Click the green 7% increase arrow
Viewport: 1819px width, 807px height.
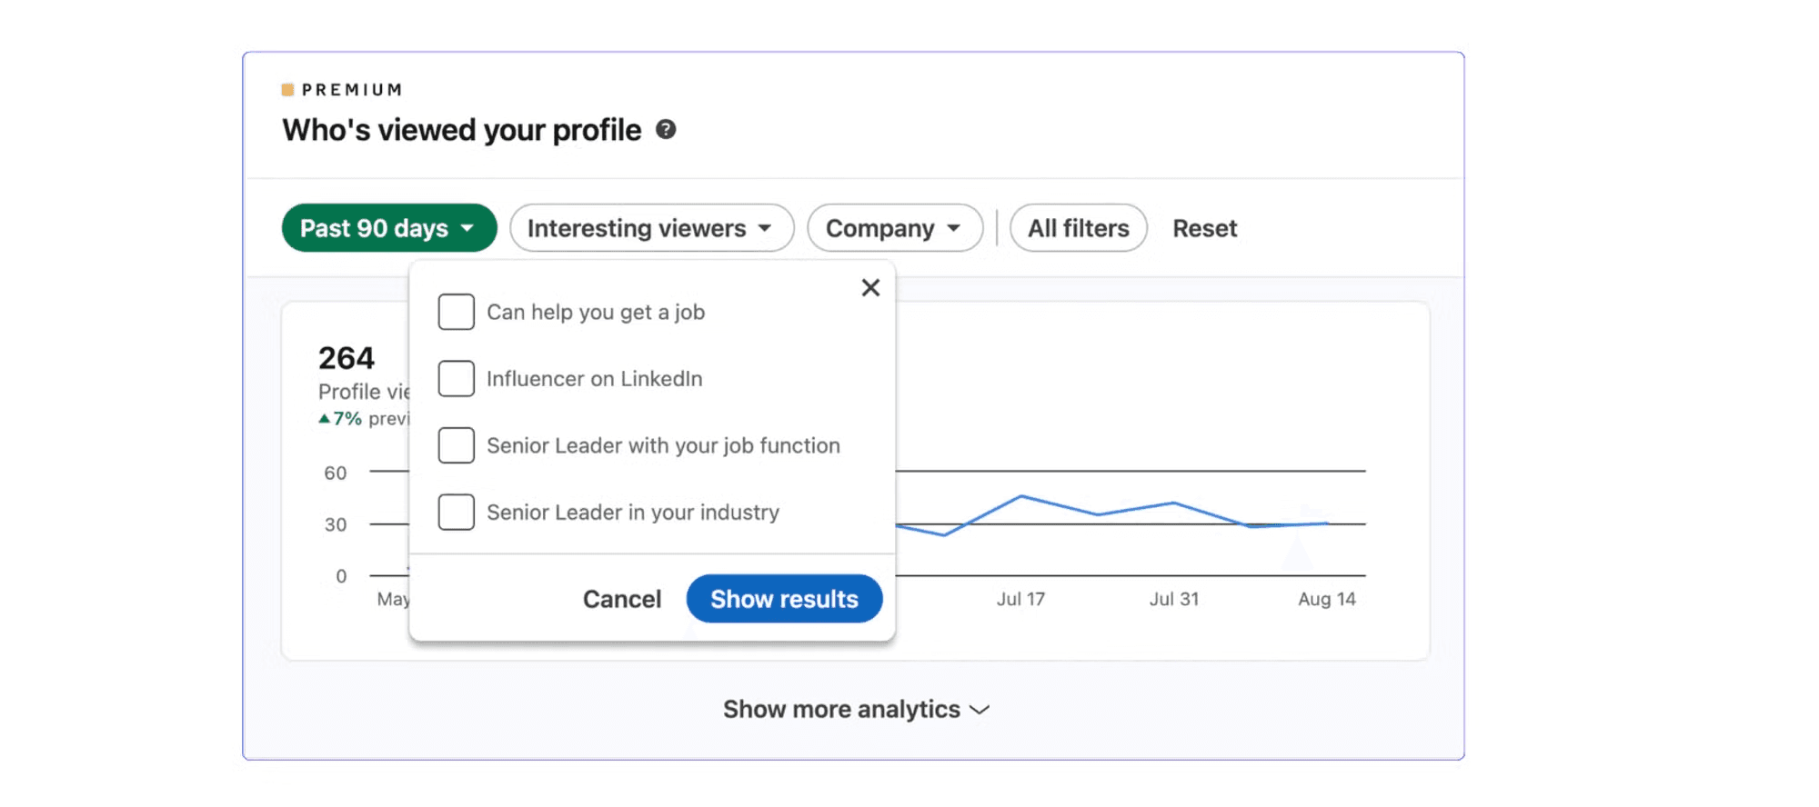click(x=324, y=419)
